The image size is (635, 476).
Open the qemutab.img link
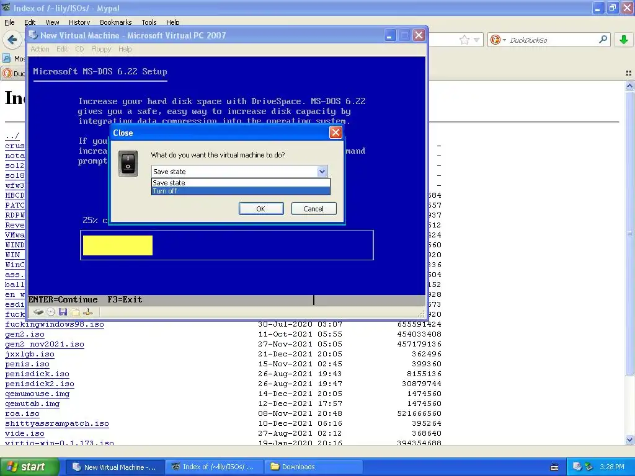[32, 403]
